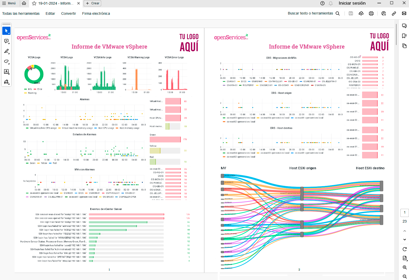
Task: Print the document using printer icon
Action: [371, 13]
